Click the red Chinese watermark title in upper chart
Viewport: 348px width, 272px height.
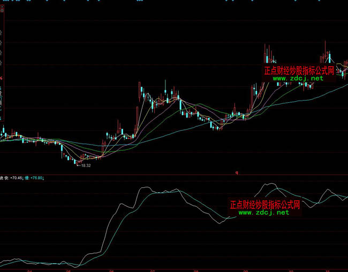(299, 70)
